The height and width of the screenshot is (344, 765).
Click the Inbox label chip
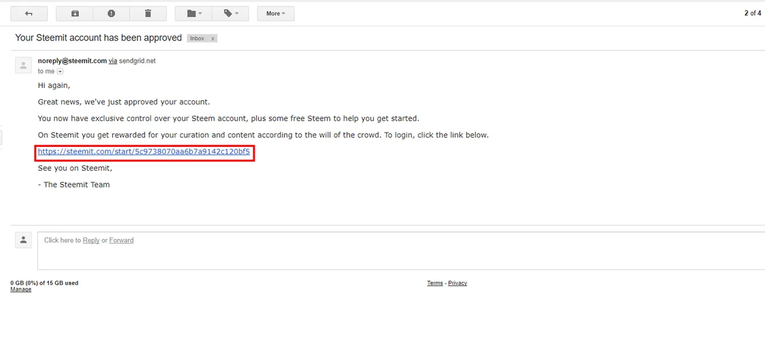[197, 38]
